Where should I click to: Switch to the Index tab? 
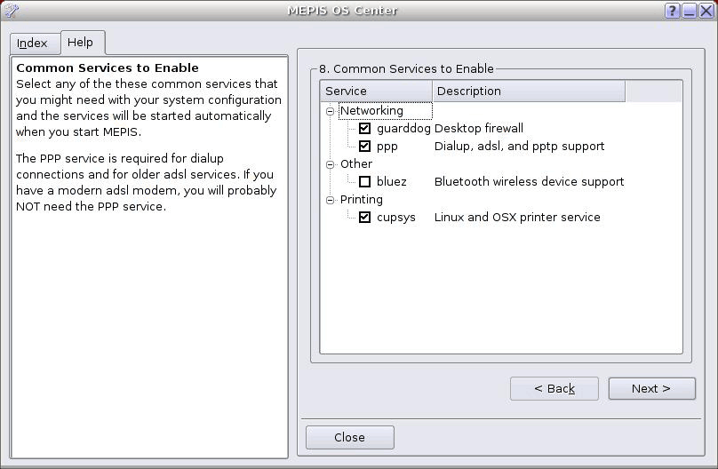(35, 44)
